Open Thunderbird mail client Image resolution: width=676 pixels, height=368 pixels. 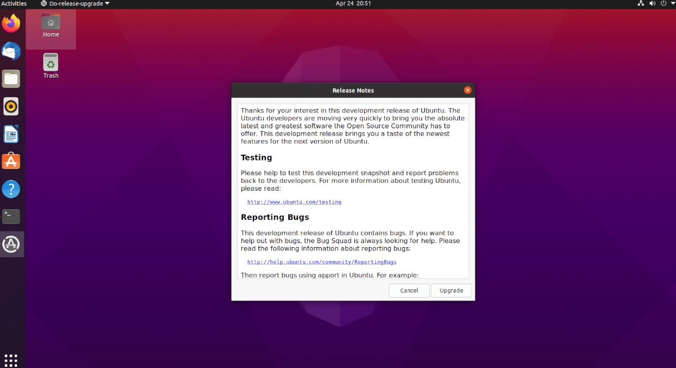pyautogui.click(x=11, y=51)
